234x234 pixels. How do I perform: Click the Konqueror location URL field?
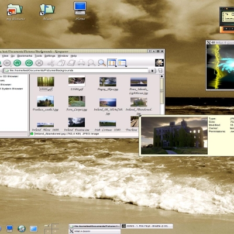click(x=76, y=70)
